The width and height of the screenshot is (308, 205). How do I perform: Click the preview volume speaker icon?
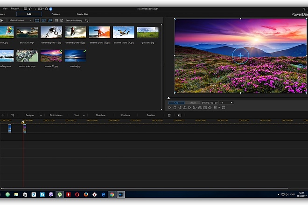pos(210,108)
